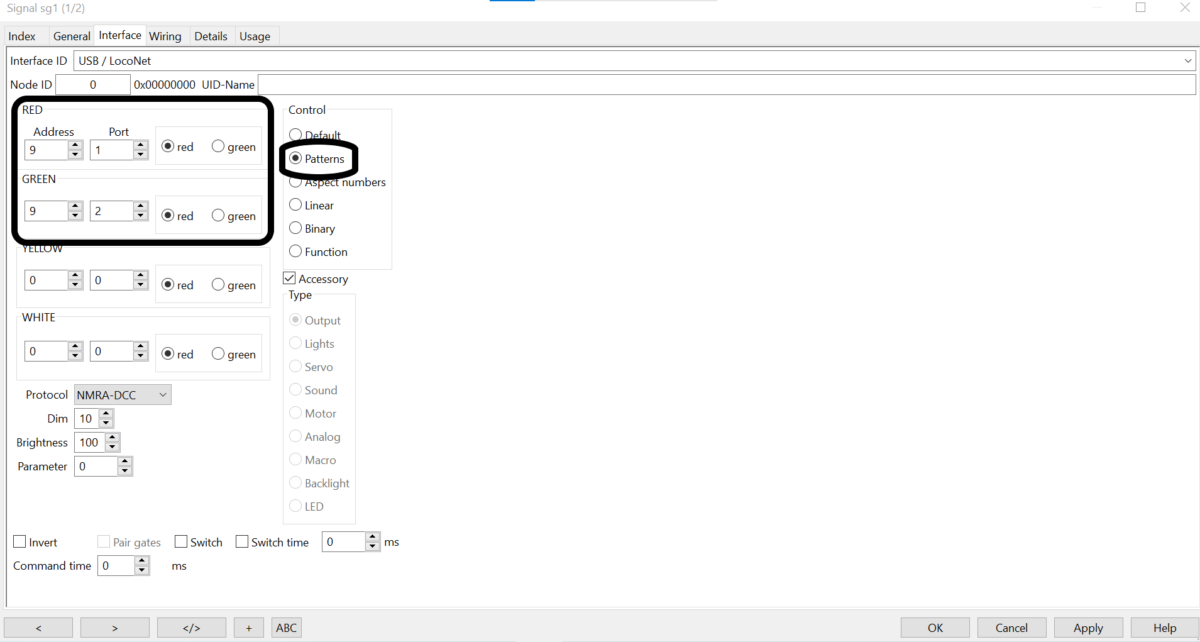Go to the Details tab

point(211,36)
